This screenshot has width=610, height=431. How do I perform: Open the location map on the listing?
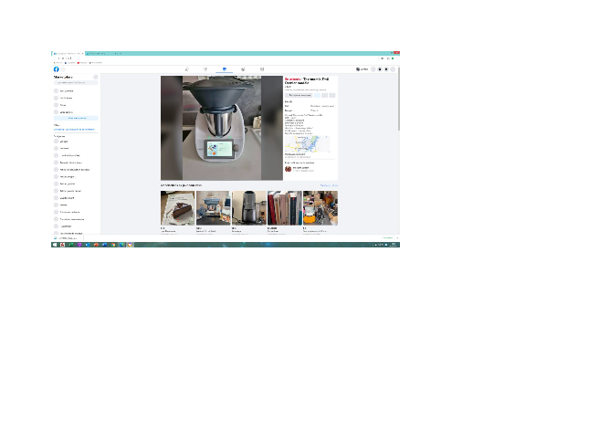click(307, 144)
